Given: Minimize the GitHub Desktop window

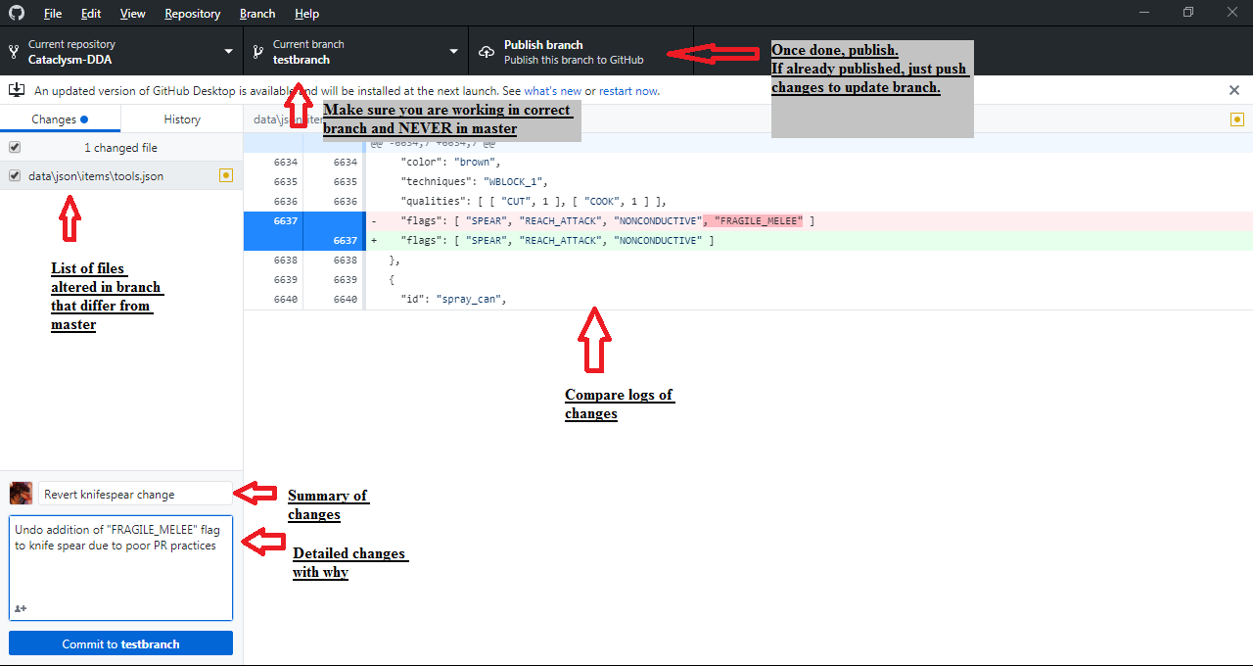Looking at the screenshot, I should [x=1143, y=13].
